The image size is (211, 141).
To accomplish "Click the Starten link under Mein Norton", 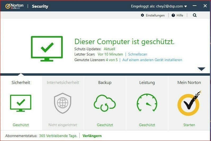I will [x=189, y=125].
